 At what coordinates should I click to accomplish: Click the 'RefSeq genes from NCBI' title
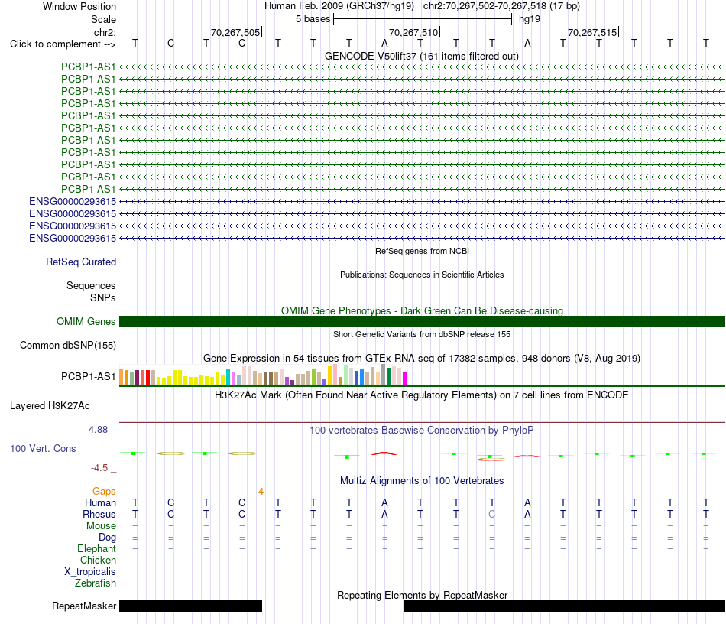point(422,251)
